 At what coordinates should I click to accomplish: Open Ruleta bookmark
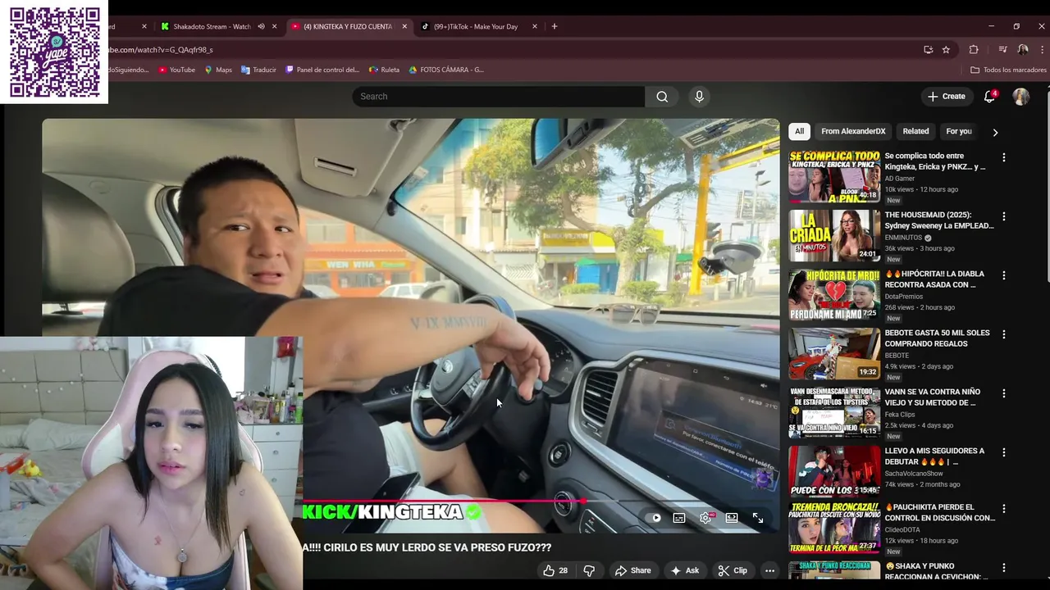pos(384,70)
